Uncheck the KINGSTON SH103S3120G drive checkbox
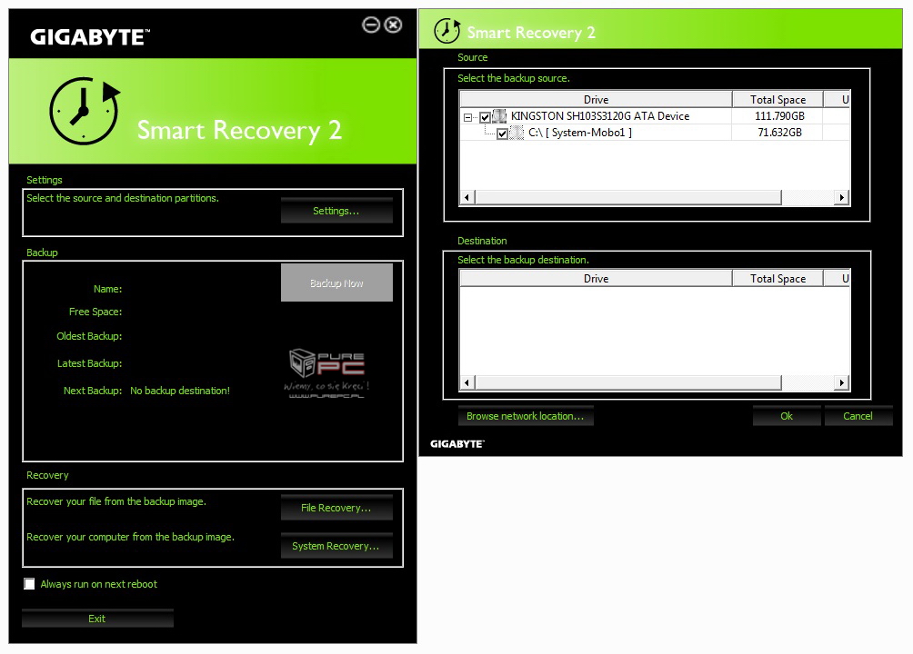The height and width of the screenshot is (654, 913). [x=485, y=116]
